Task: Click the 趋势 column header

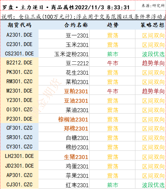Action: (113, 25)
